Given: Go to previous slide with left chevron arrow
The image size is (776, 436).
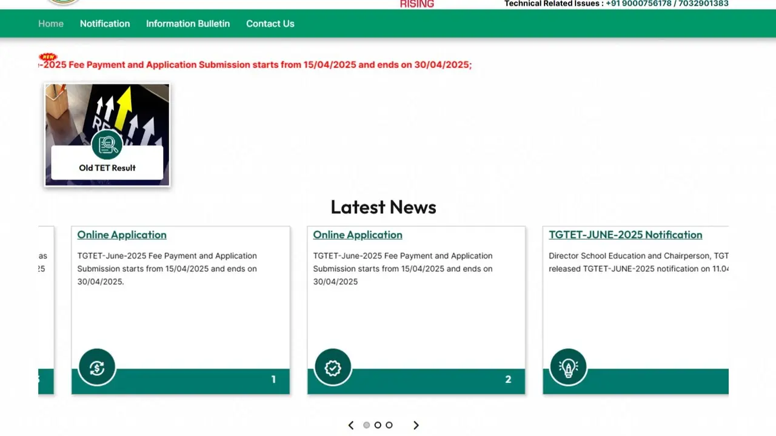Looking at the screenshot, I should pyautogui.click(x=350, y=425).
